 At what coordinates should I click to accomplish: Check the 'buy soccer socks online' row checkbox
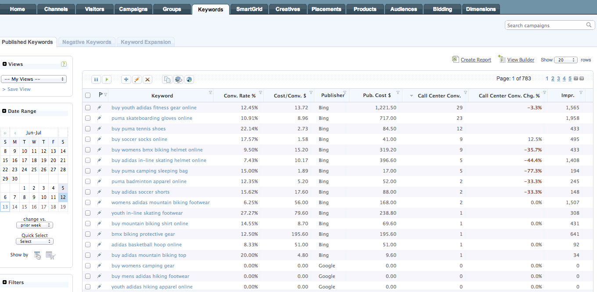88,139
